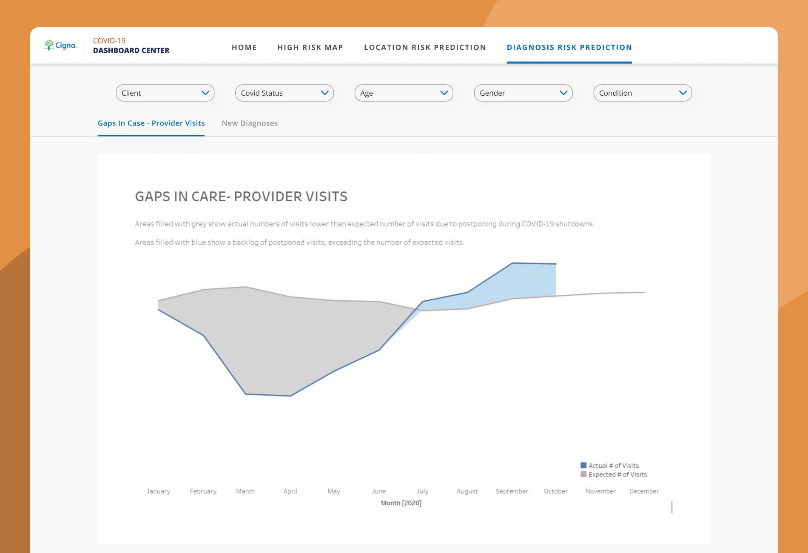
Task: Open the Age filter dropdown
Action: coord(404,93)
